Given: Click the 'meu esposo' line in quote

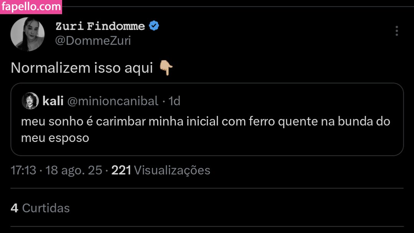Looking at the screenshot, I should pyautogui.click(x=55, y=138).
